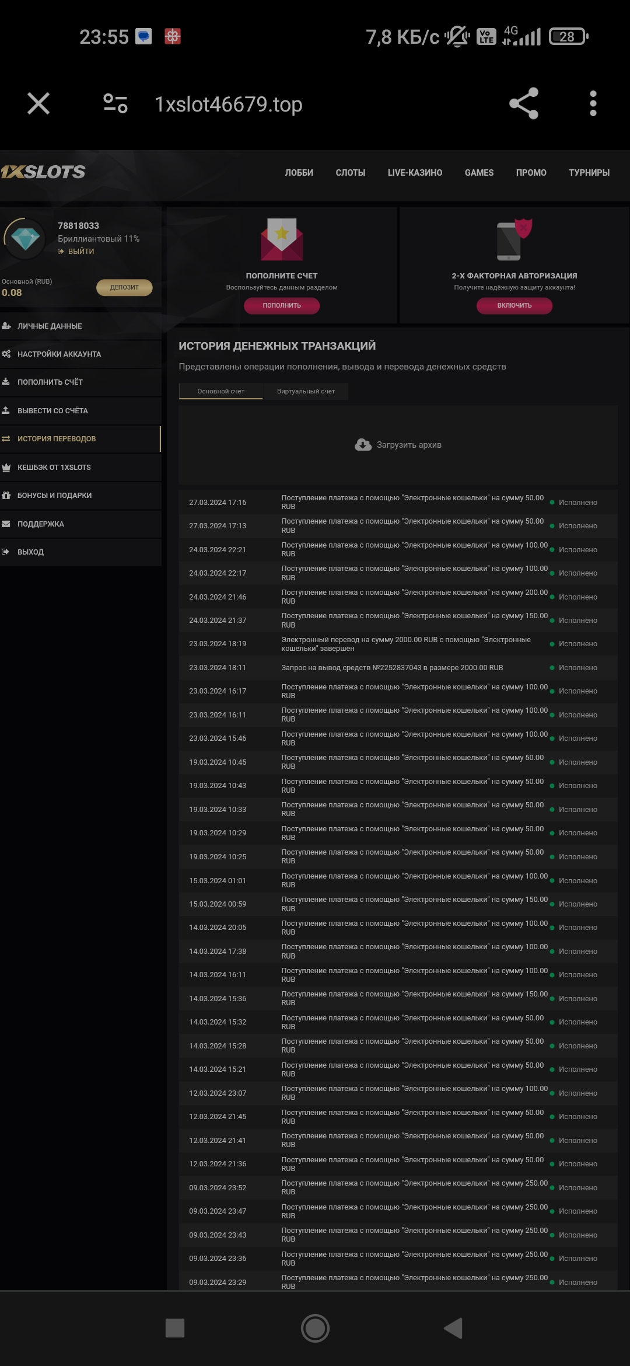Click the ВЫЙТИ link under account ID

tap(76, 252)
